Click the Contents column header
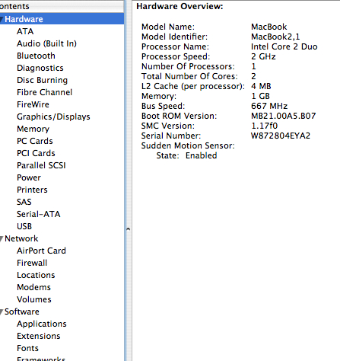This screenshot has height=361, width=340. point(62,6)
